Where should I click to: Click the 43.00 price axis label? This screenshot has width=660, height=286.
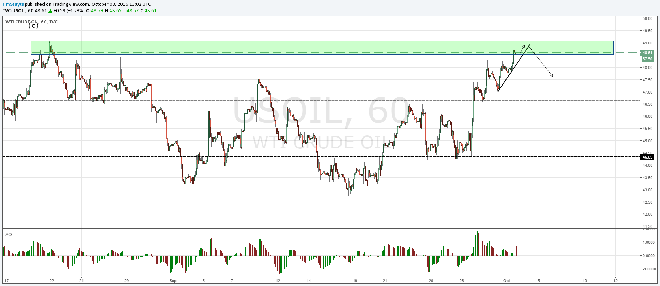[647, 190]
